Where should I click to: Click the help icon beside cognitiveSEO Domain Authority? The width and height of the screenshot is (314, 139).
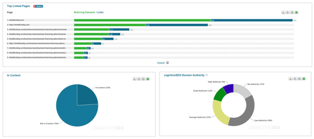[207, 75]
